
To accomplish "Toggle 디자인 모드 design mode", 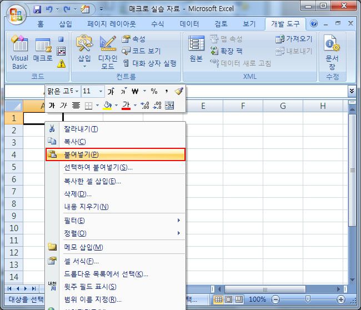I will [108, 53].
